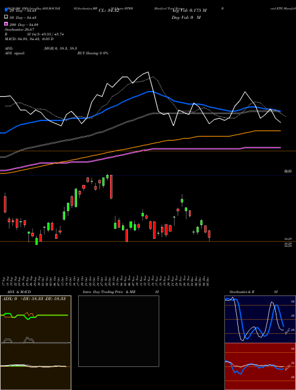296x390 pixels.
Task: Click the Stochastics & RSI panel title
Action: [253, 292]
